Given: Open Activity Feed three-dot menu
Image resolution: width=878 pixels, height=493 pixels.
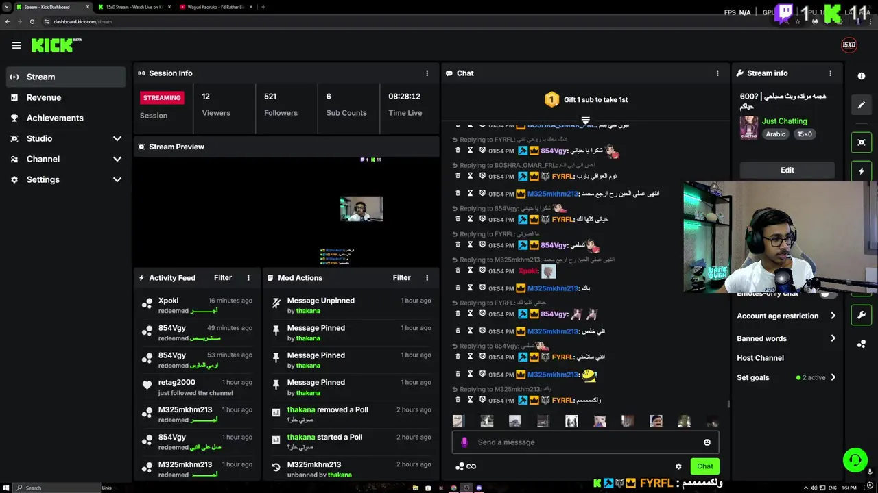Looking at the screenshot, I should coord(248,278).
